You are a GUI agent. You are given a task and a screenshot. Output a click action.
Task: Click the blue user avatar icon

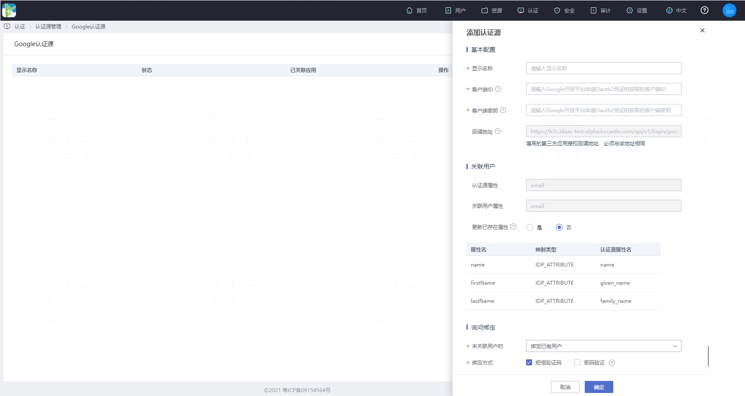click(729, 10)
